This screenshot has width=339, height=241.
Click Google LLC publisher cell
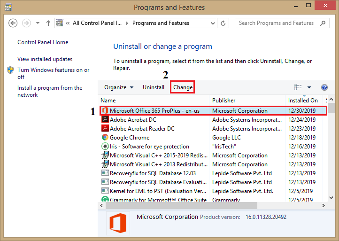pyautogui.click(x=226, y=138)
